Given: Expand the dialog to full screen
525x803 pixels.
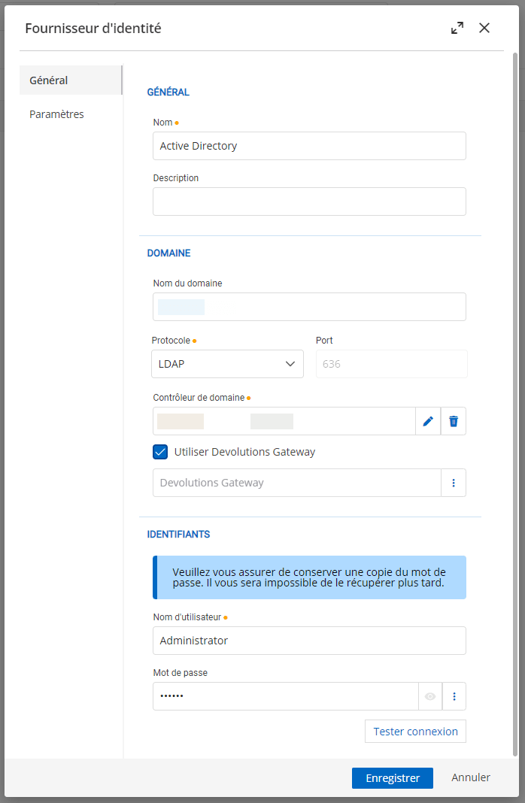Looking at the screenshot, I should [457, 28].
